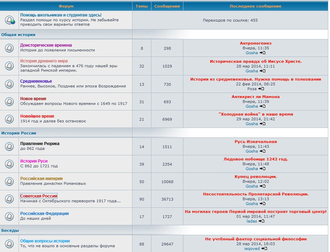Screen dimensions: 330x252
Task: Open the Общая история category
Action: click(18, 35)
